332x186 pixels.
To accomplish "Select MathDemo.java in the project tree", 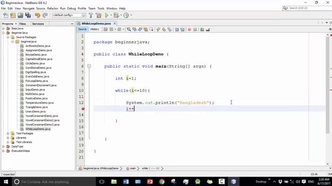I will point(35,94).
